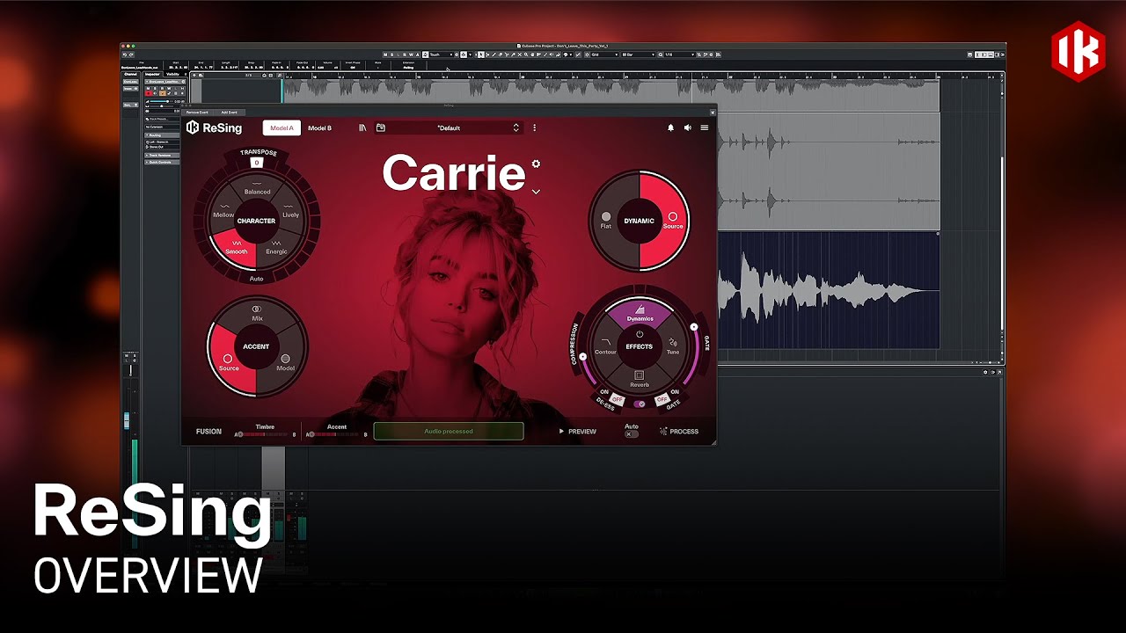Select the Dynamics effect section

(640, 314)
